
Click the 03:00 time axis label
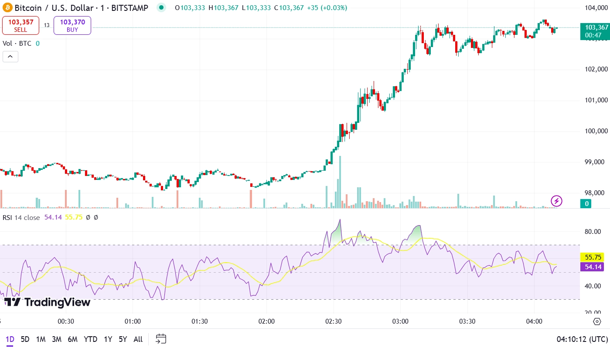400,321
